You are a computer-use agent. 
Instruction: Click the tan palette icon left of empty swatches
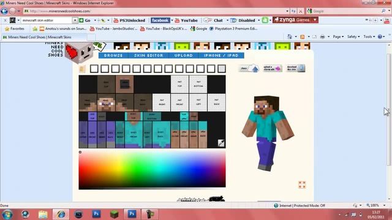click(x=82, y=69)
